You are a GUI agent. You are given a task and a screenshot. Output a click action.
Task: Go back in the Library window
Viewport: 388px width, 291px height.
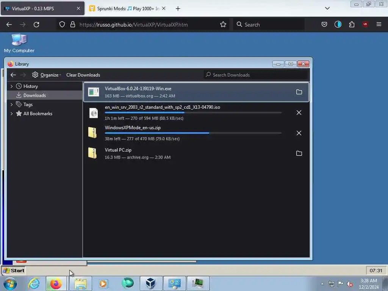click(13, 75)
